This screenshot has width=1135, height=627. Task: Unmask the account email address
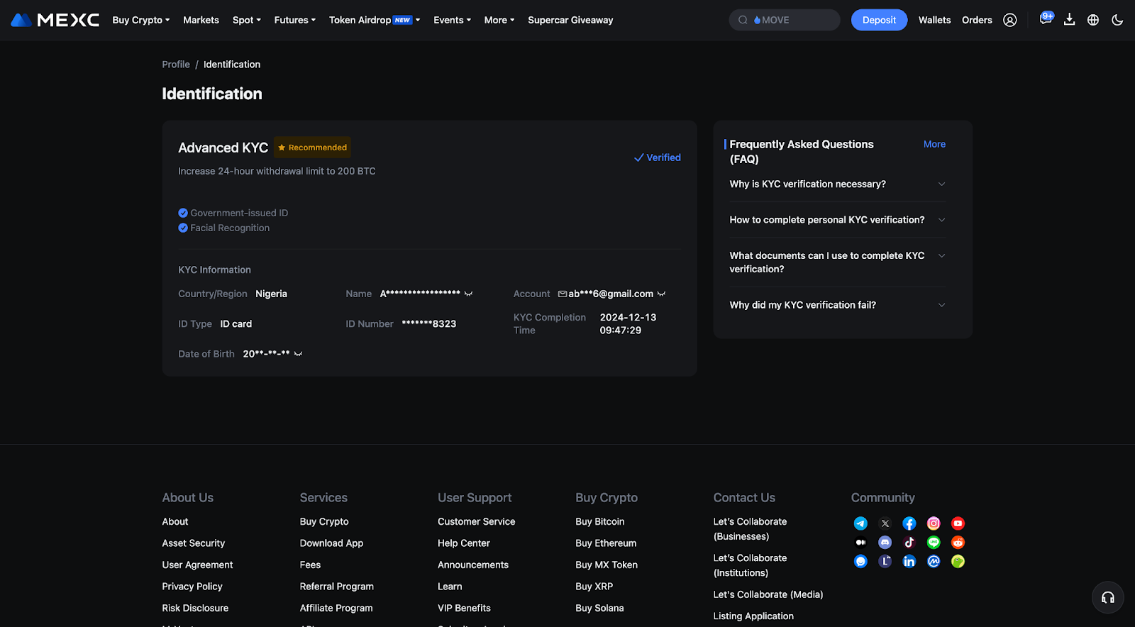(661, 294)
